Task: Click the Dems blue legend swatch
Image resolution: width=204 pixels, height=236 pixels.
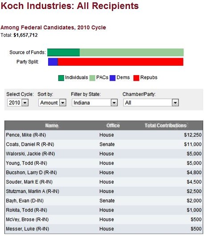Action: click(113, 78)
